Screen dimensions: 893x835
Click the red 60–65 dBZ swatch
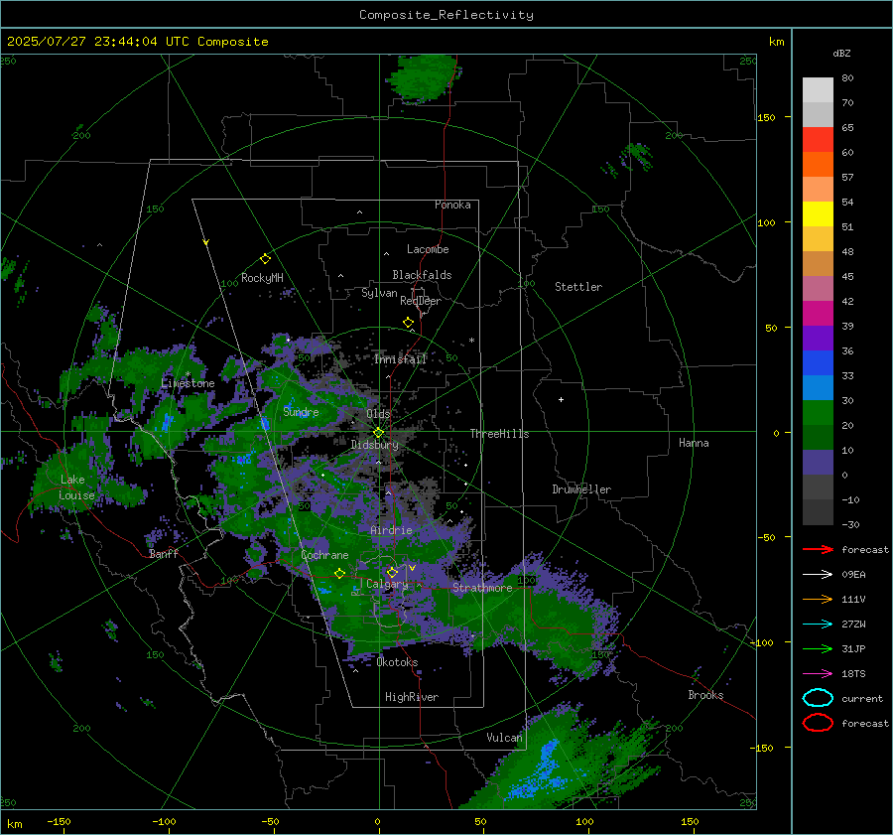pos(818,139)
